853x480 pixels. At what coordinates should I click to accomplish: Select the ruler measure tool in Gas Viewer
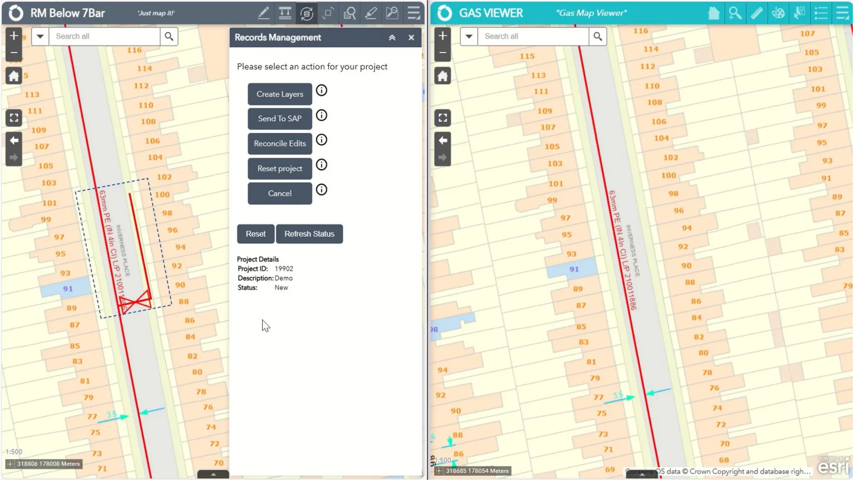[756, 13]
